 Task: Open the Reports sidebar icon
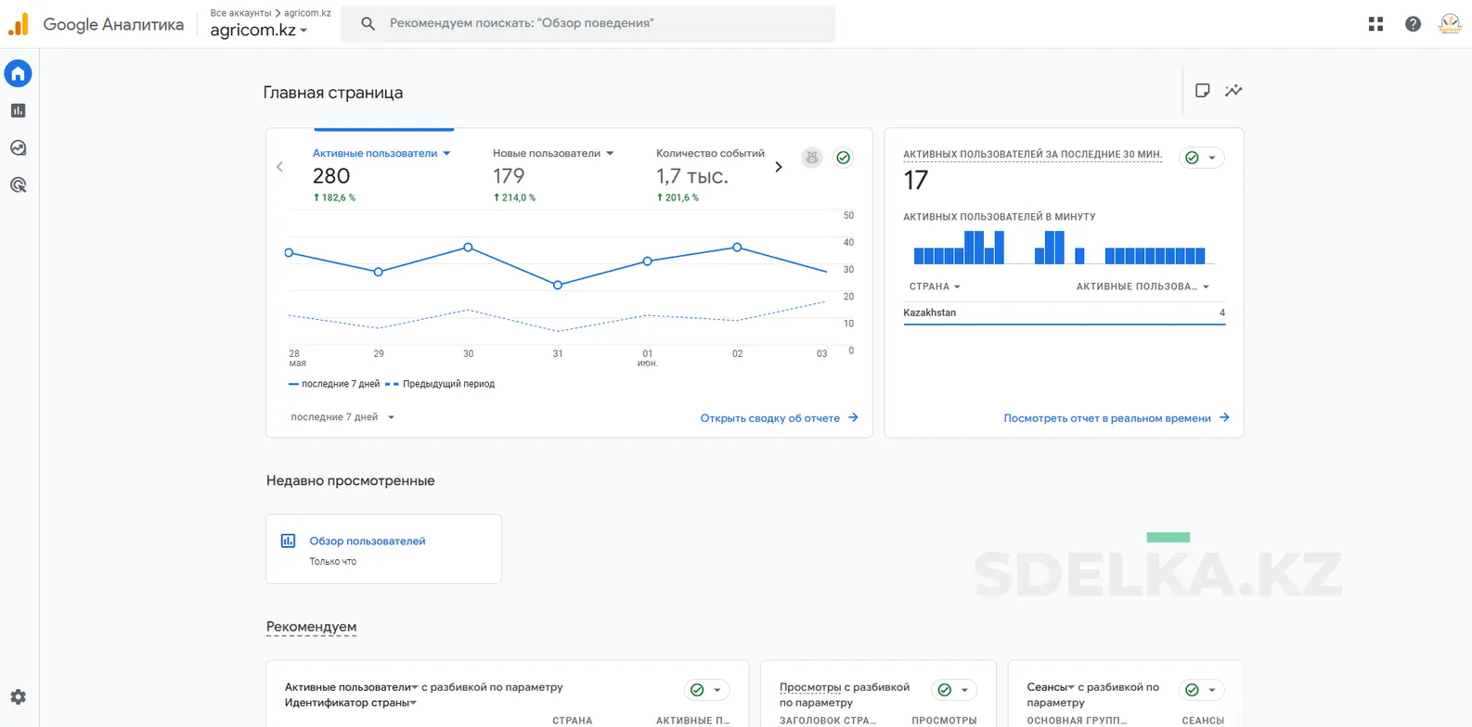[x=18, y=110]
